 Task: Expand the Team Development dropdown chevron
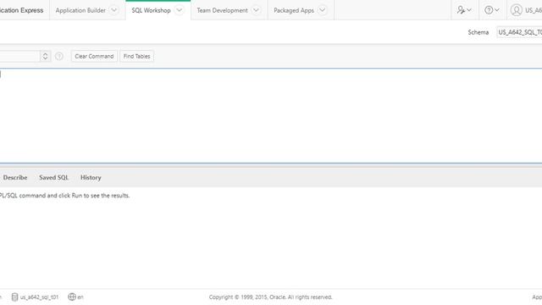pyautogui.click(x=256, y=10)
